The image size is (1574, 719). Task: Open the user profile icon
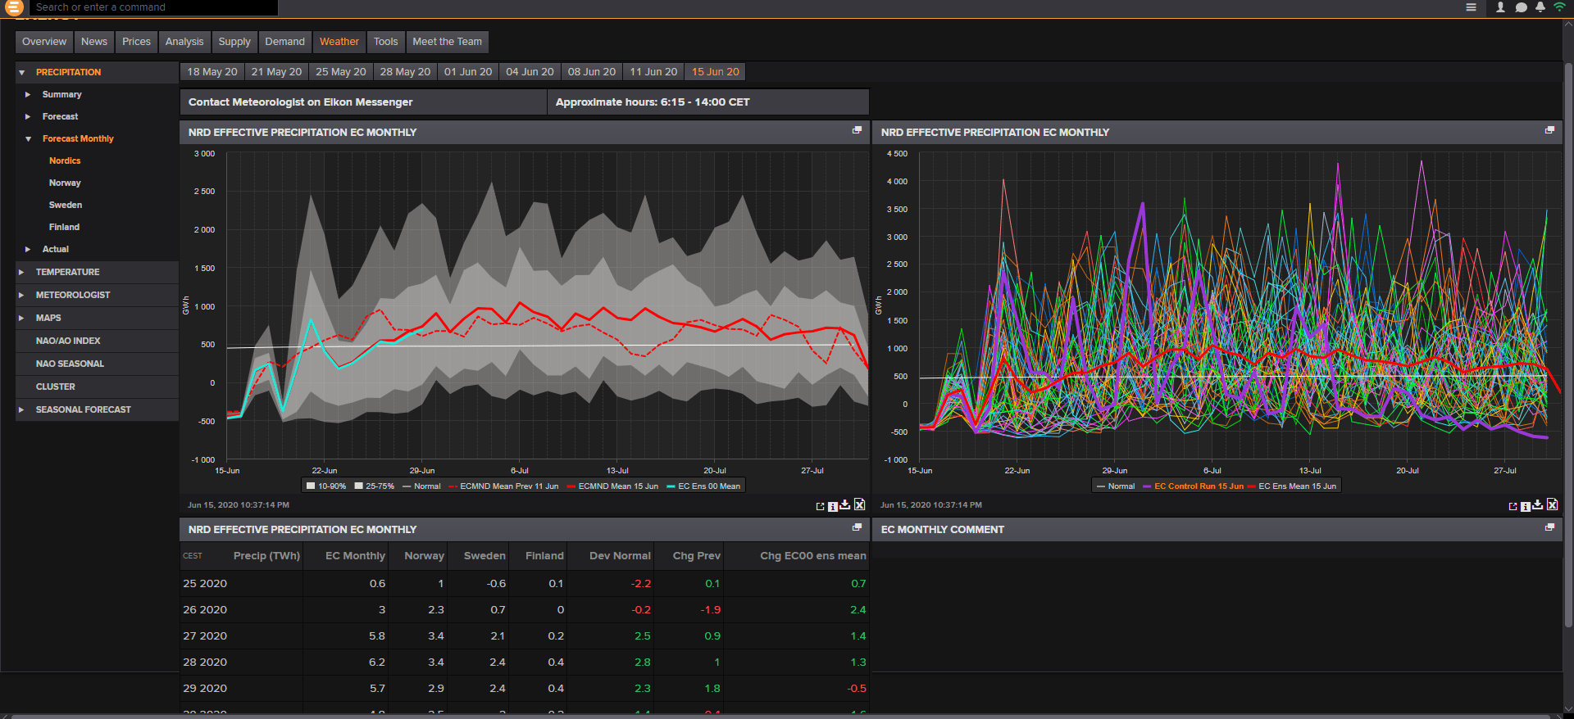(1500, 7)
